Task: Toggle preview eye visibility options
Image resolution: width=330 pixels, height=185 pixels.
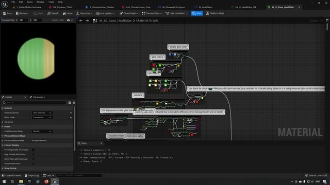Action: click(x=70, y=20)
